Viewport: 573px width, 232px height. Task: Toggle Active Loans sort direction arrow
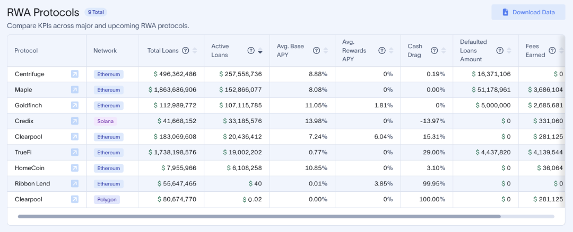[x=260, y=51]
